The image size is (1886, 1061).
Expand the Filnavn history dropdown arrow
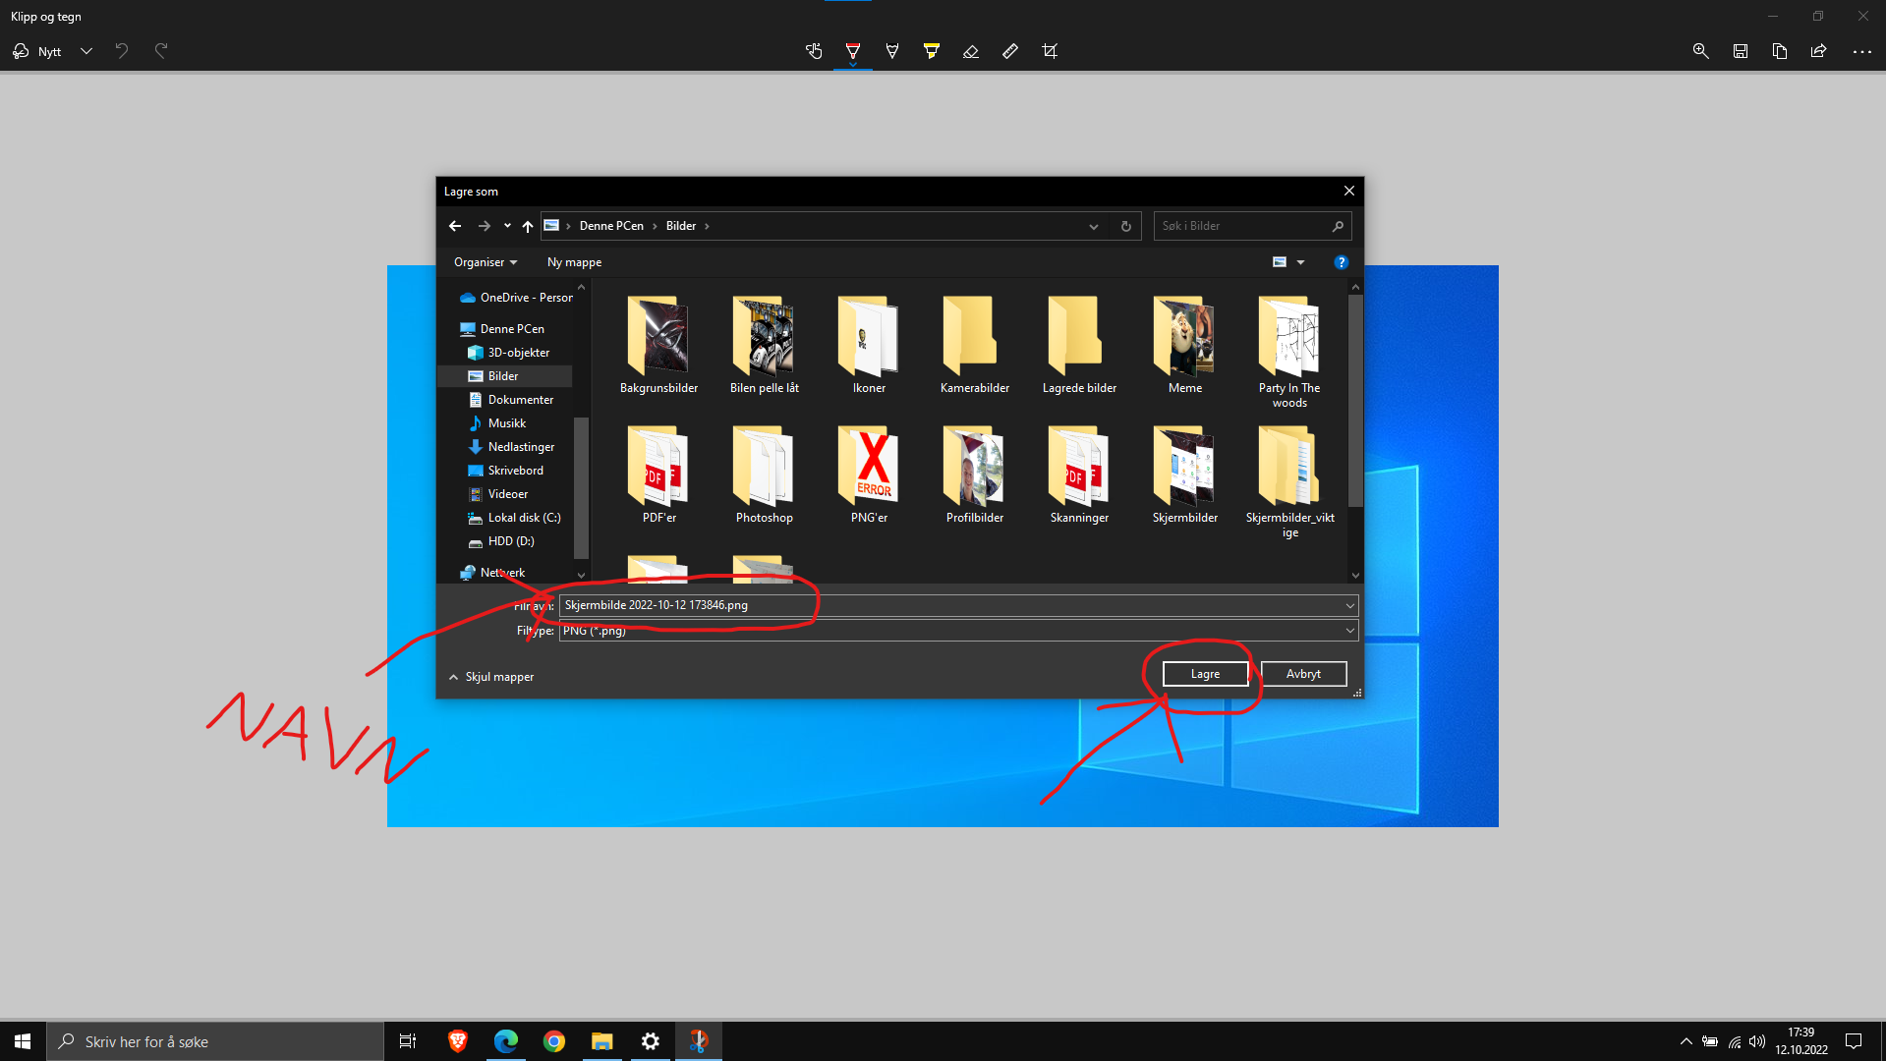point(1349,605)
